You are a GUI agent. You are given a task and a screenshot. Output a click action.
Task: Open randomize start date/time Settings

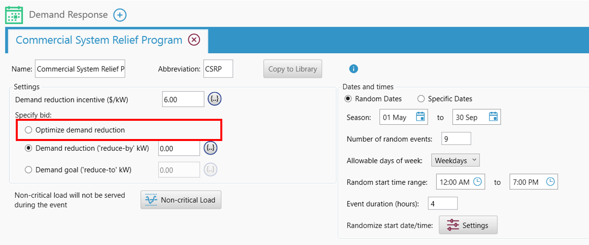(x=468, y=225)
